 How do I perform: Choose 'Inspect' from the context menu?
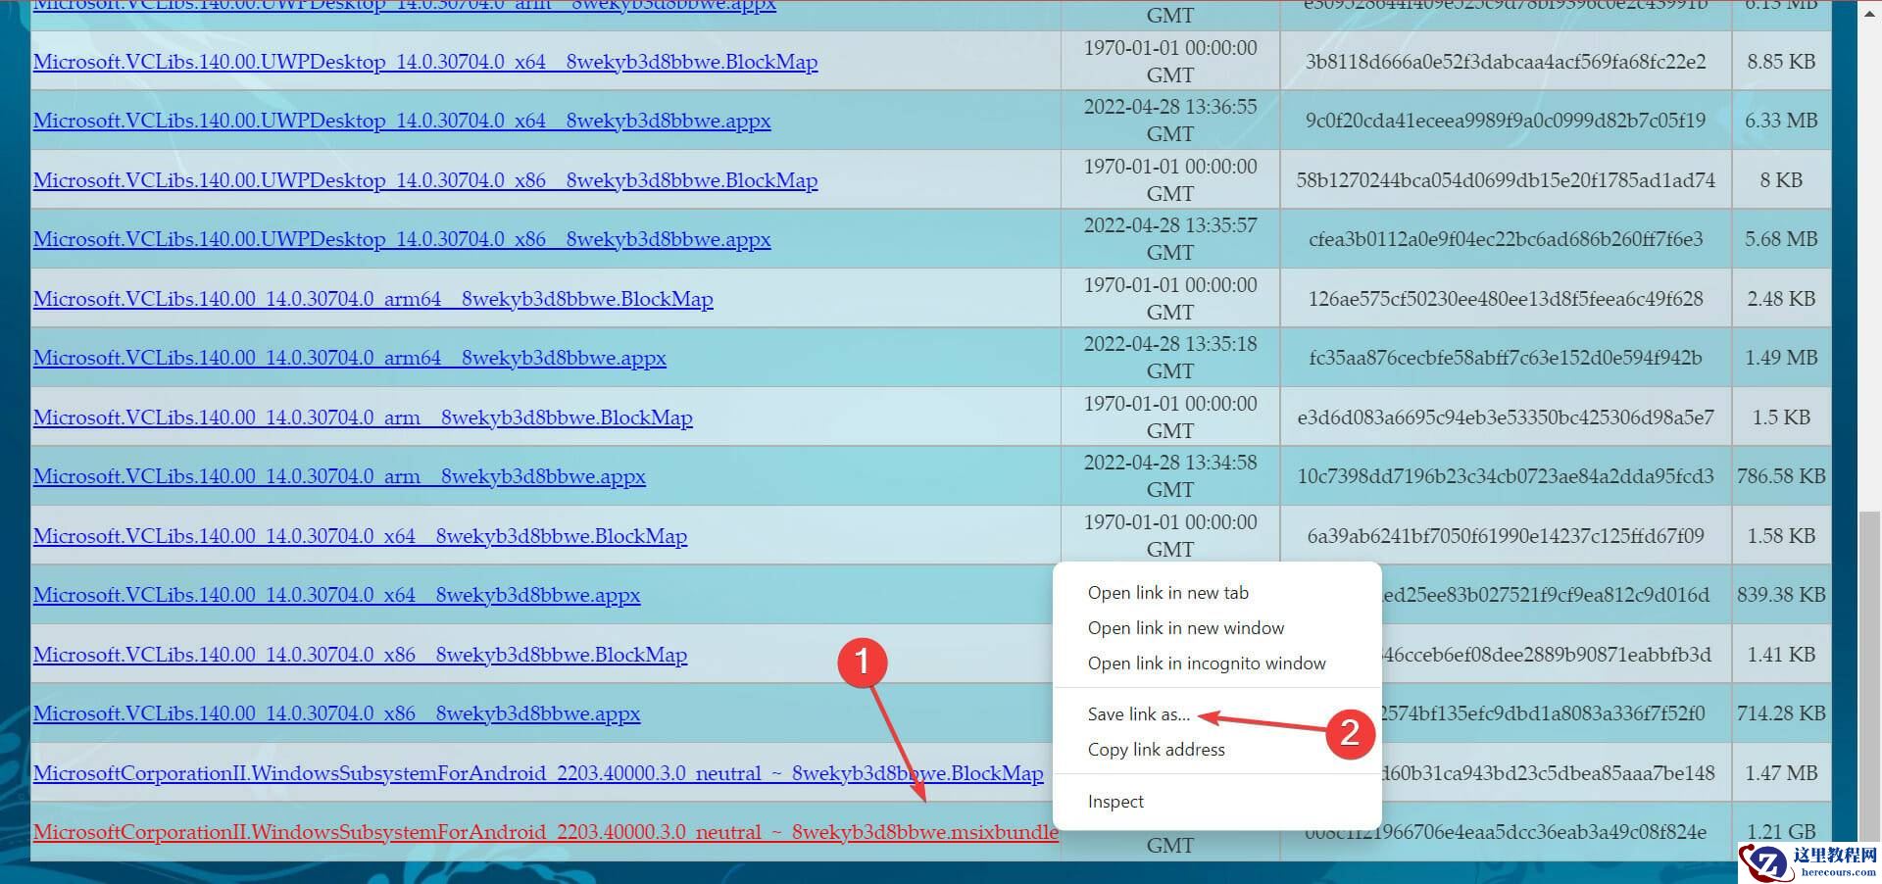[x=1115, y=802]
